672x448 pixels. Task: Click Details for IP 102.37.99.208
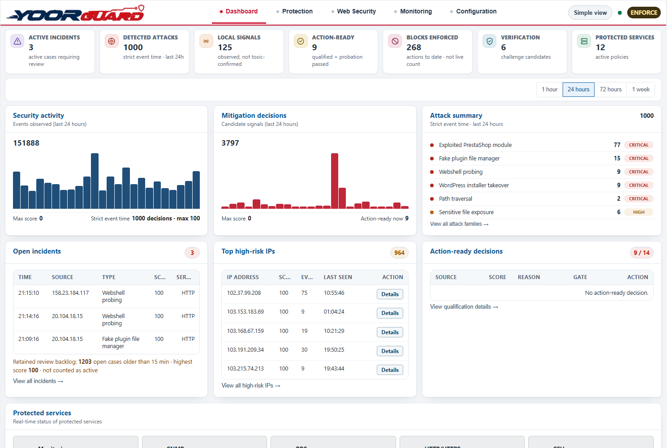(390, 294)
